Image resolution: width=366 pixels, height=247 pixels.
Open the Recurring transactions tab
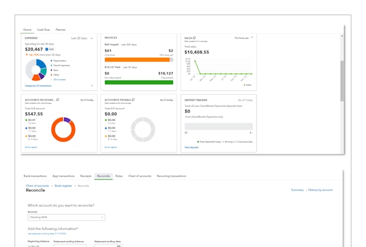171,176
